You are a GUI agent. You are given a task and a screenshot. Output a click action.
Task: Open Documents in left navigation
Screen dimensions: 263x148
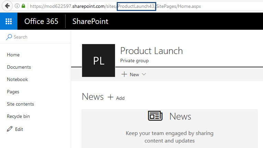tap(19, 67)
